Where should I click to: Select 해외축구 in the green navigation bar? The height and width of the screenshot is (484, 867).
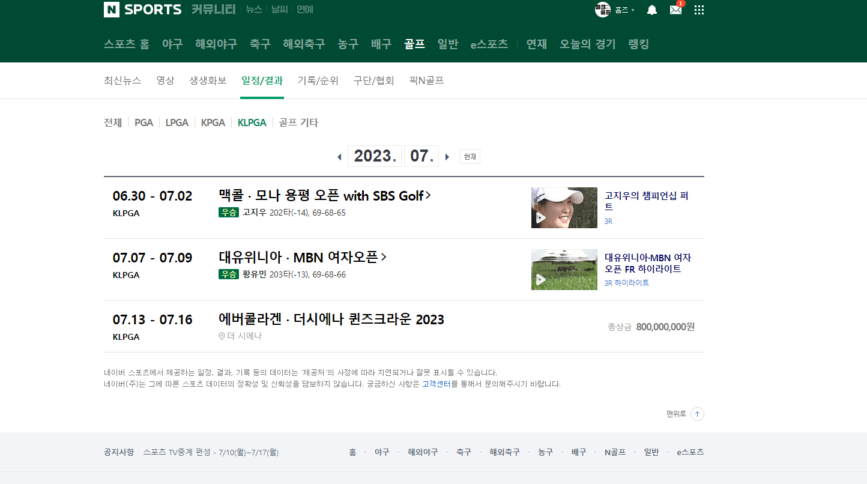pos(304,44)
